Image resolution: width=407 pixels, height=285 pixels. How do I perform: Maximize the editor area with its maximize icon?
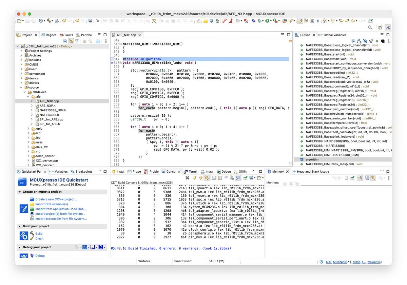click(x=289, y=35)
